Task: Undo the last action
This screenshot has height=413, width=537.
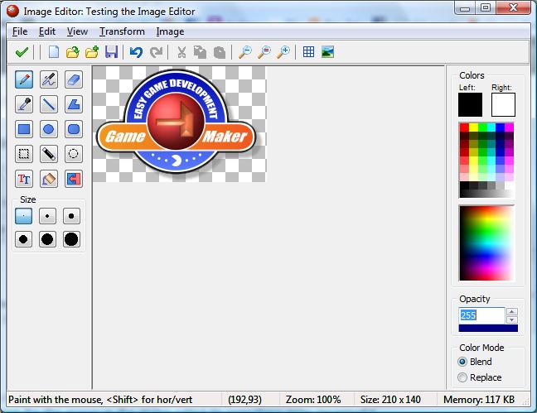Action: pos(136,52)
